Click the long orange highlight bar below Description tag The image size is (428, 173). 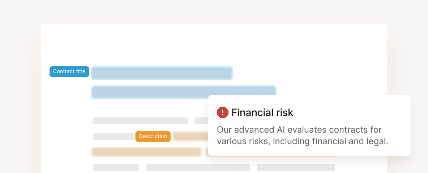pos(146,152)
